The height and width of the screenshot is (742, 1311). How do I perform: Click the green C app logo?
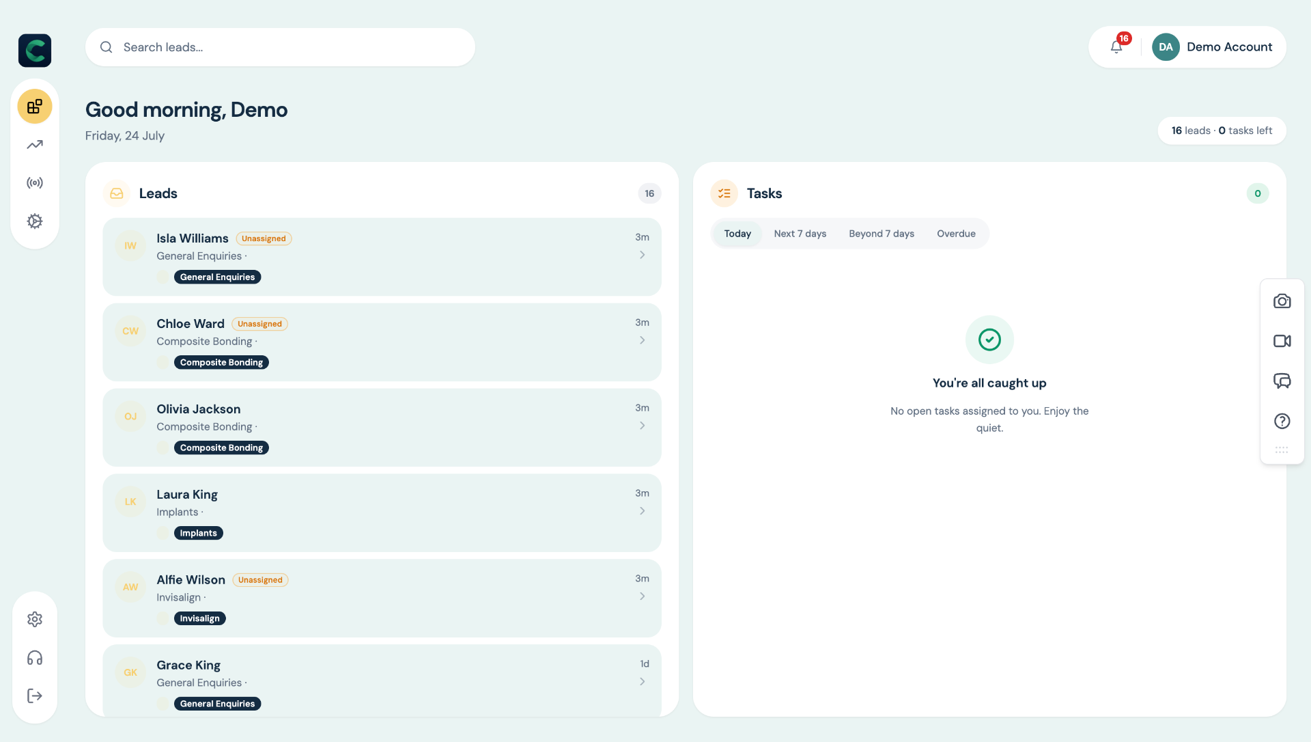click(35, 51)
